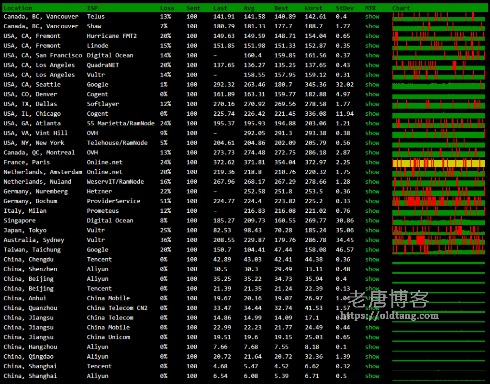Screen dimensions: 490x384
Task: Select the ISP column header
Action: [92, 8]
